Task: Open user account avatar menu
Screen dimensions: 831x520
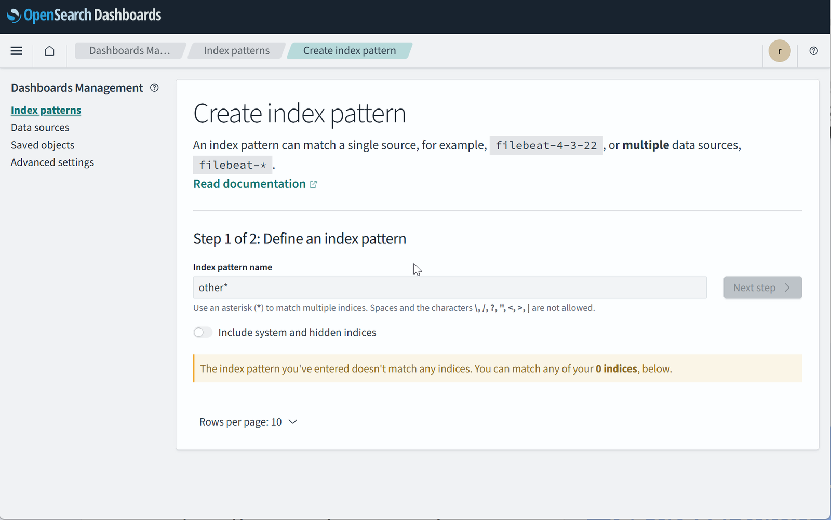Action: pyautogui.click(x=780, y=51)
